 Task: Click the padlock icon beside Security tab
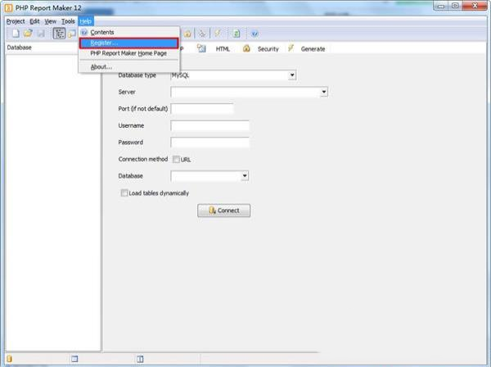click(x=246, y=48)
